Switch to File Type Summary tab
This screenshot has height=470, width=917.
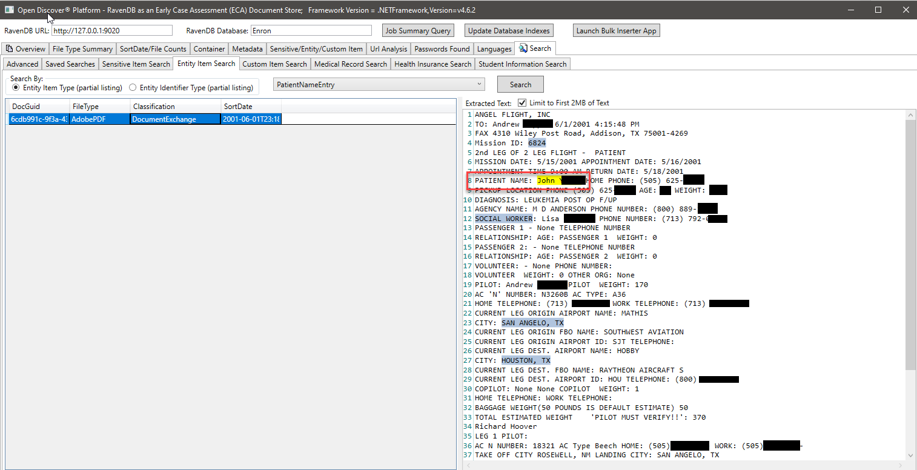(82, 49)
